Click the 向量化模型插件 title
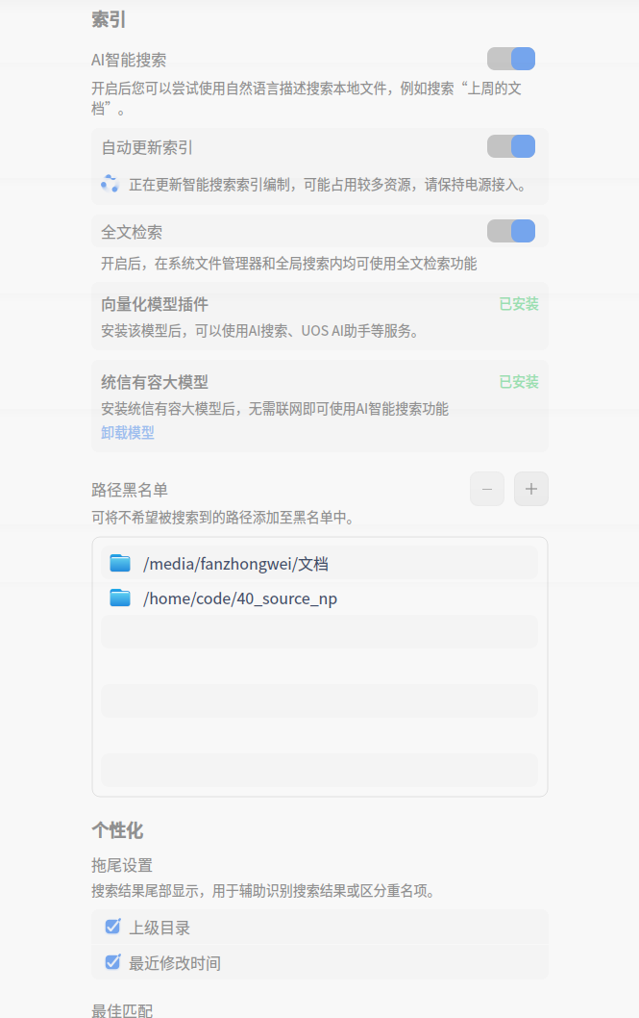Image resolution: width=639 pixels, height=1018 pixels. [155, 304]
